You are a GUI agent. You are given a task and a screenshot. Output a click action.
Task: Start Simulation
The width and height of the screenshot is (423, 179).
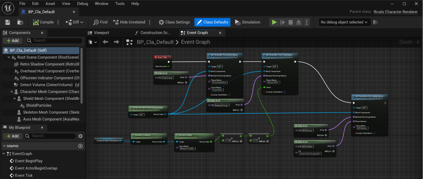(x=248, y=22)
